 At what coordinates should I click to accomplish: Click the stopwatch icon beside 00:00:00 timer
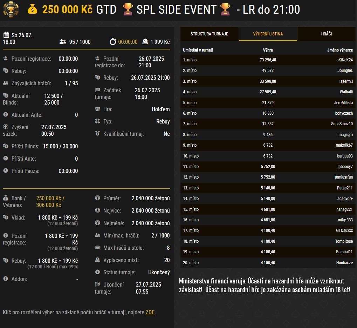(x=112, y=42)
